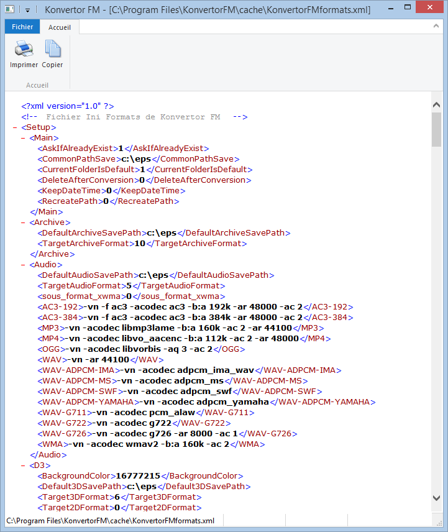Collapse the ribbon with the chevron
Screen dimensions: 448x532
point(436,26)
